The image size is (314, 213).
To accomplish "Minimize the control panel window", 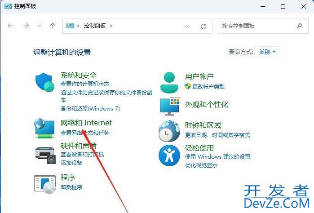I will (x=263, y=6).
